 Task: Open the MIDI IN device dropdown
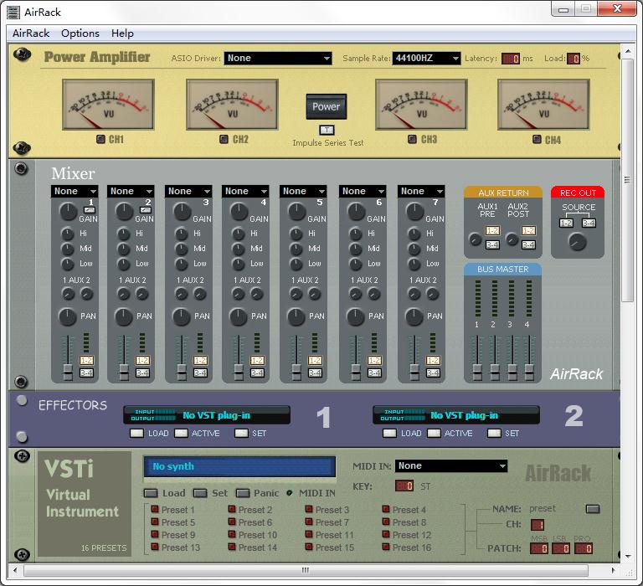click(x=451, y=466)
